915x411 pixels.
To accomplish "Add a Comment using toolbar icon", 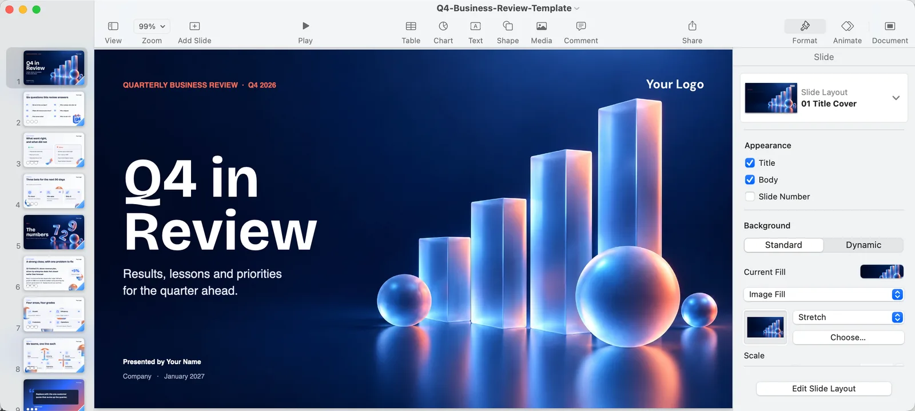I will [x=581, y=26].
